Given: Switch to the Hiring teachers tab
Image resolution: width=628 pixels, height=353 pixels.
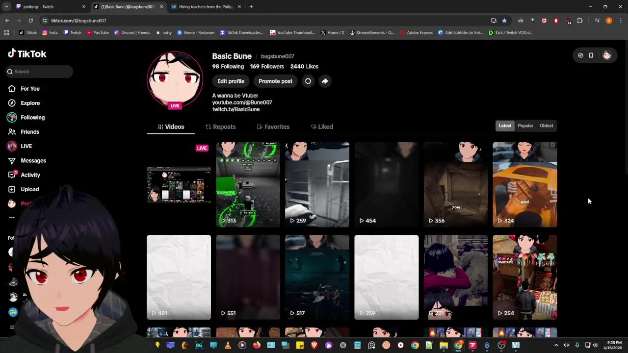Looking at the screenshot, I should point(206,7).
